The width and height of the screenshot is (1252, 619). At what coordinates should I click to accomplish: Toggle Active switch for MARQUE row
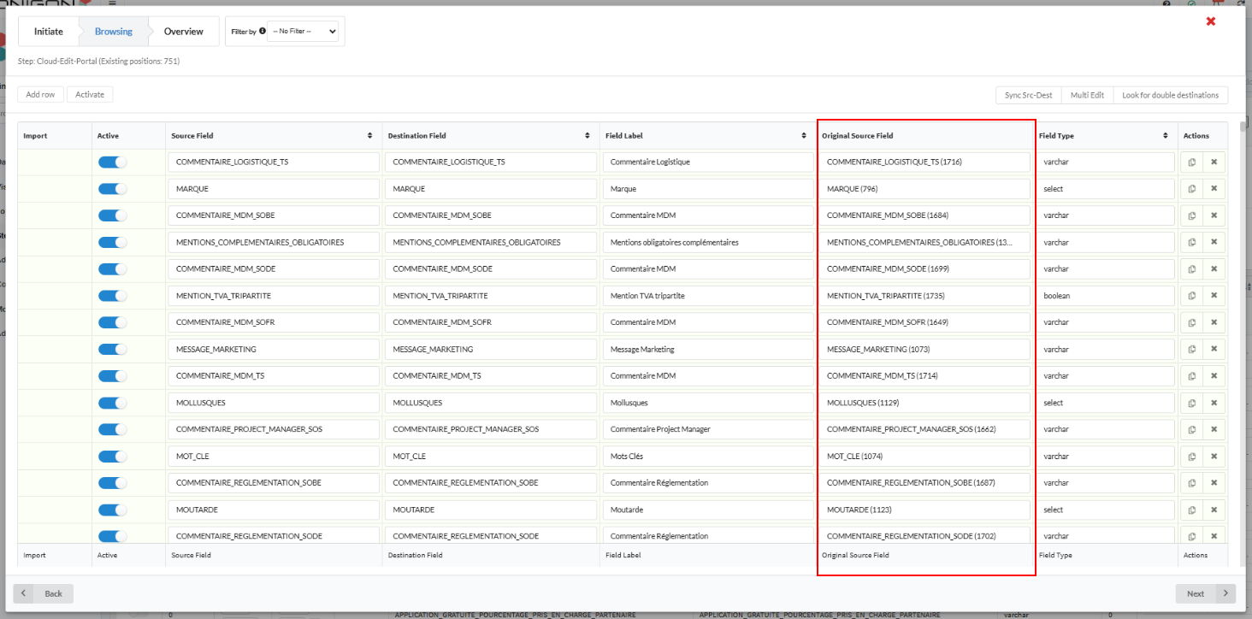point(112,189)
